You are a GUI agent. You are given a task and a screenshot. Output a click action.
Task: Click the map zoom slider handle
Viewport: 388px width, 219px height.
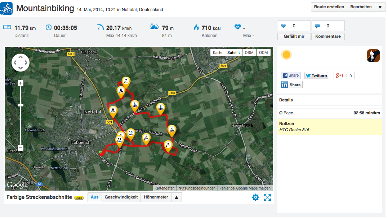[x=21, y=105]
